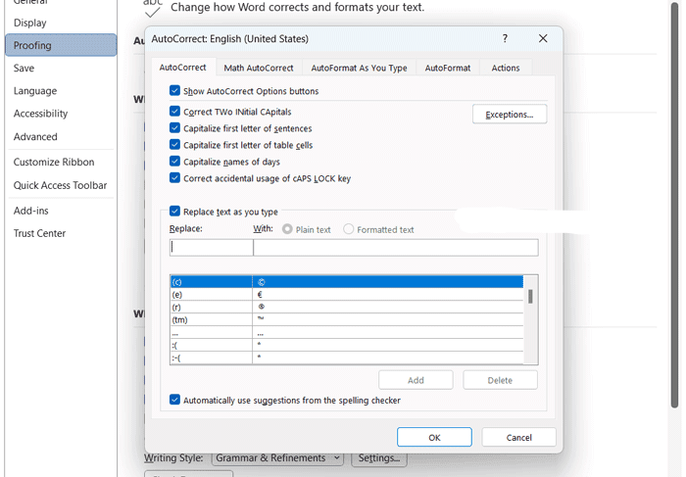Switch to the Actions tab
This screenshot has height=477, width=686.
pyautogui.click(x=506, y=68)
